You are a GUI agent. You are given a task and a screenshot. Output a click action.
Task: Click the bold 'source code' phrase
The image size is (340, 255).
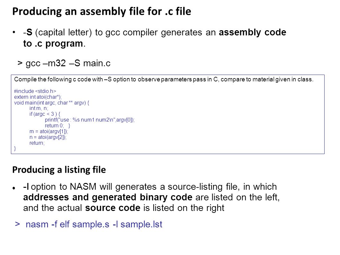(113, 208)
